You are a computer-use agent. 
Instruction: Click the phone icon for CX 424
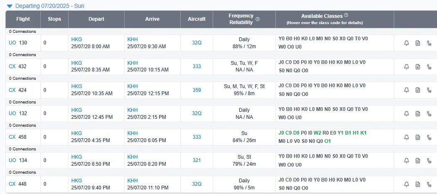click(429, 90)
